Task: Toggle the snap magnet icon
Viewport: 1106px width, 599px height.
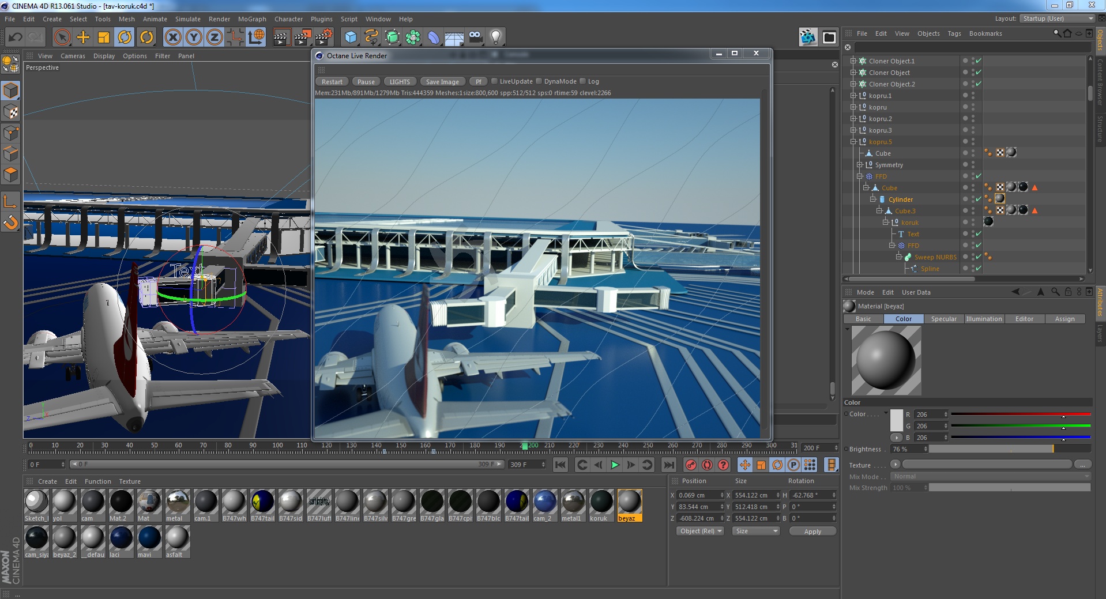Action: pos(11,223)
